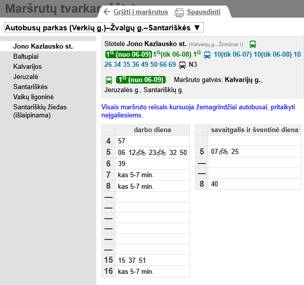Click bicycle icon next to 5:12 departure

coord(141,152)
